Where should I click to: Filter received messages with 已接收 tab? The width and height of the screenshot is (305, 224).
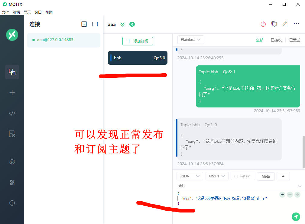pyautogui.click(x=276, y=40)
